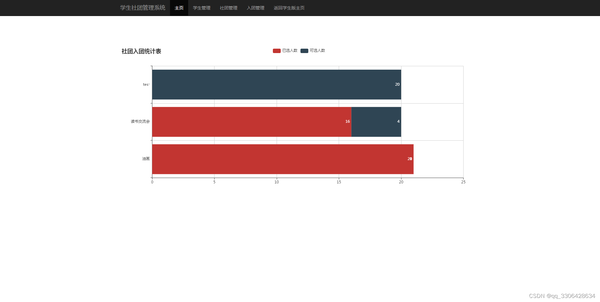Click the value label 20 on test bar
This screenshot has width=600, height=302.
[x=397, y=84]
